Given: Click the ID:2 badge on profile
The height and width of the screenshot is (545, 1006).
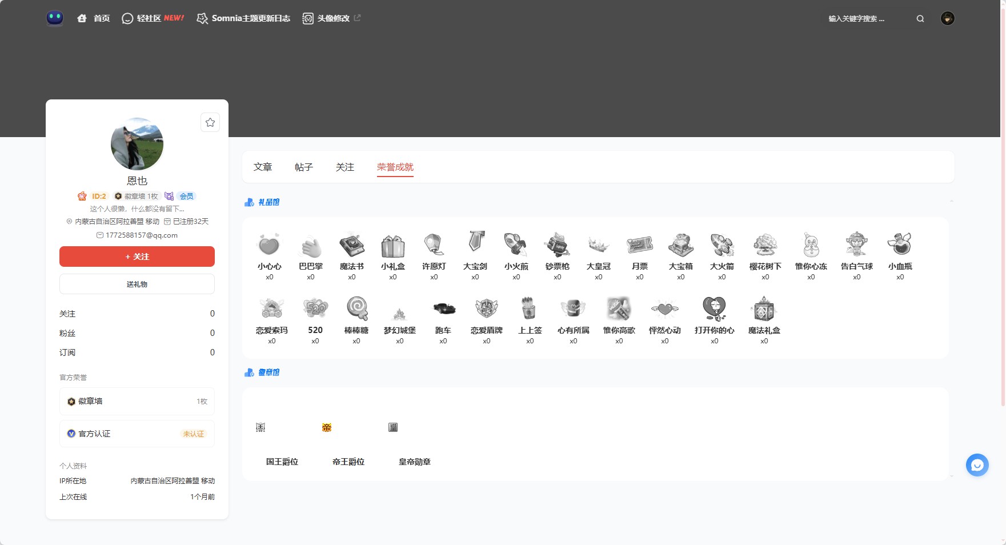Looking at the screenshot, I should (99, 196).
